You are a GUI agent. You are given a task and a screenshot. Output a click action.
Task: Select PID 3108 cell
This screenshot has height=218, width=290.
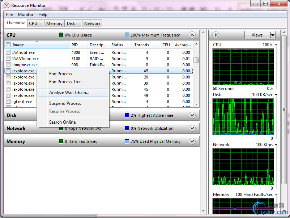point(76,59)
